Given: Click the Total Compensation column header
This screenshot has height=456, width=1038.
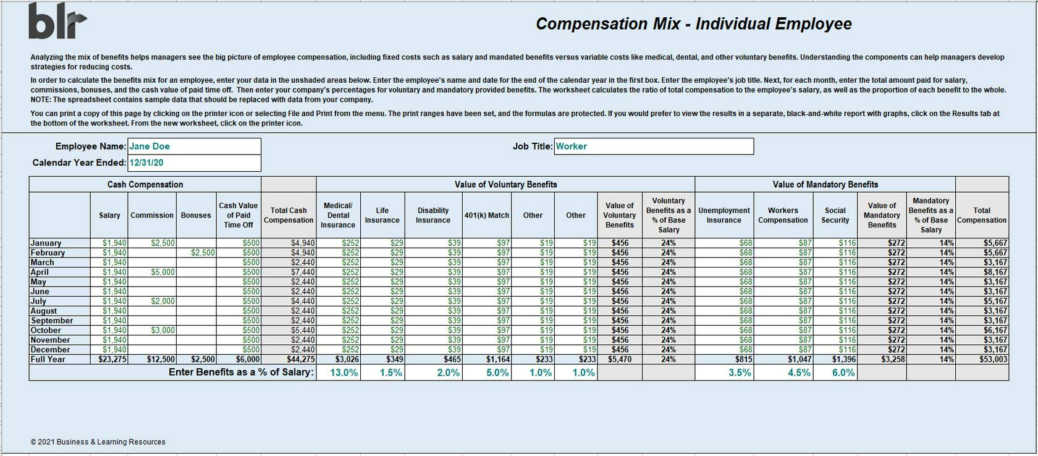Looking at the screenshot, I should point(982,215).
